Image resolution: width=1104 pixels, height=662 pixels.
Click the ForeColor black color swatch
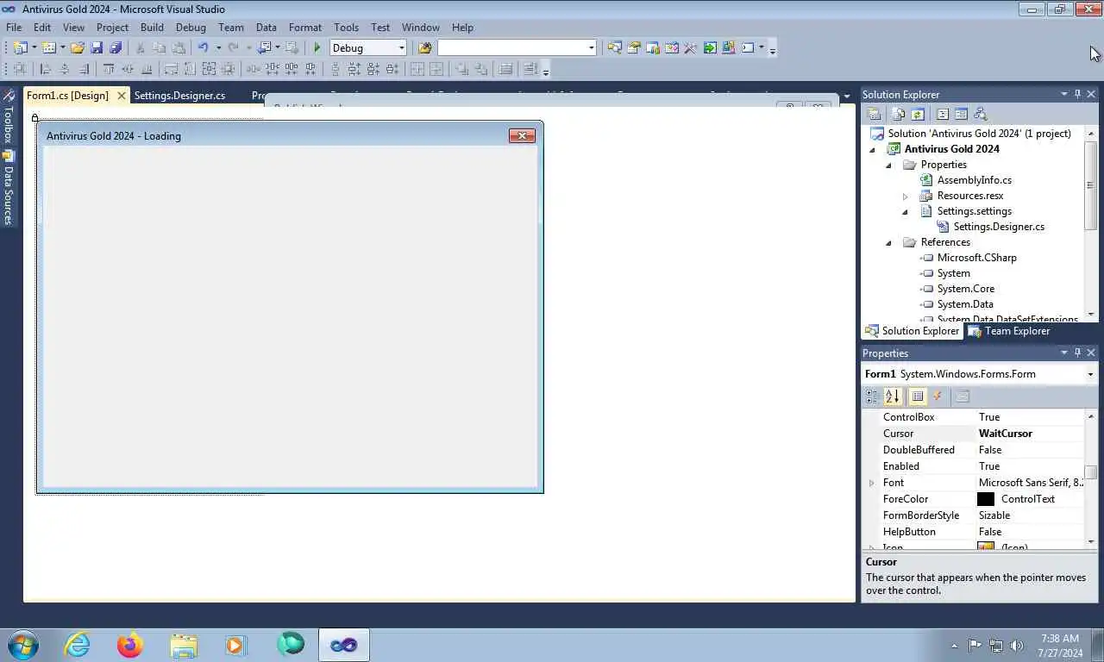pyautogui.click(x=986, y=499)
